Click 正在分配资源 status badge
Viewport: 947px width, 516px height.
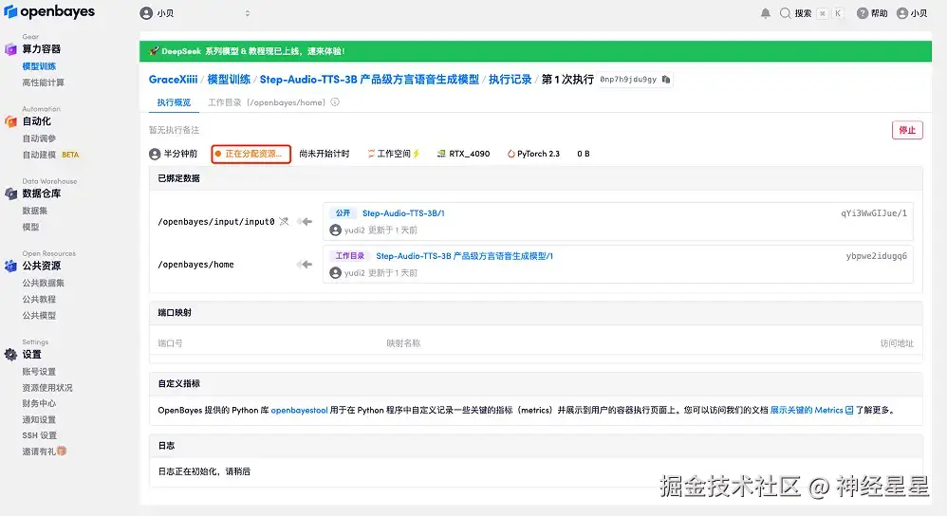click(251, 154)
